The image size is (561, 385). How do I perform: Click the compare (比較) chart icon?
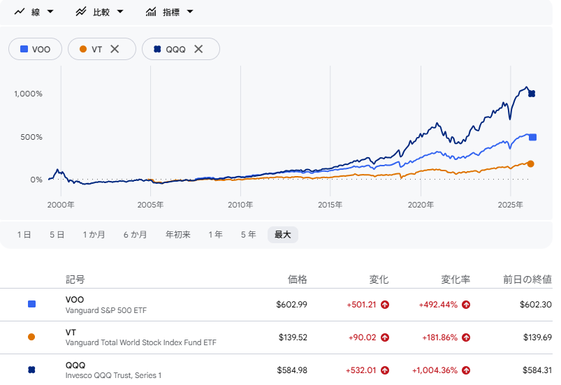coord(81,12)
